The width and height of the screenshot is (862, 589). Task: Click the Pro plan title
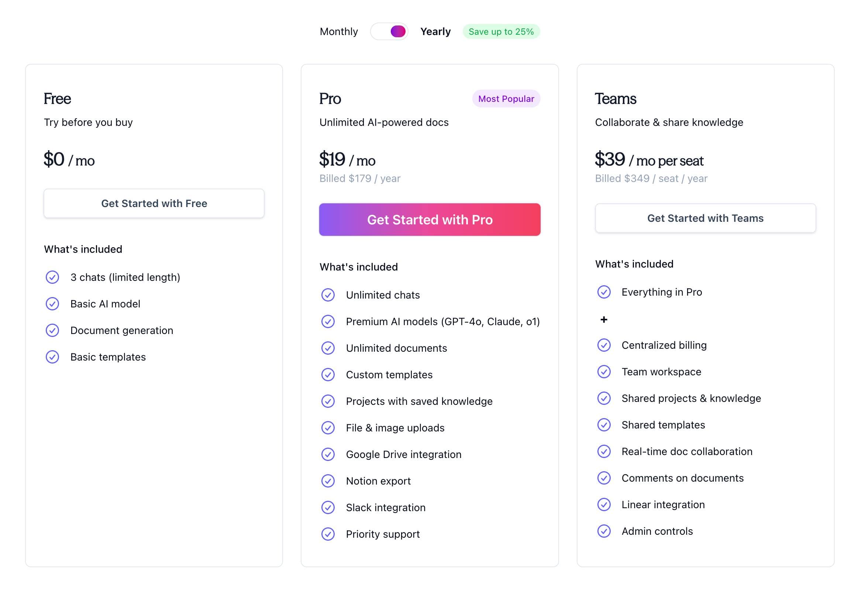(x=330, y=99)
